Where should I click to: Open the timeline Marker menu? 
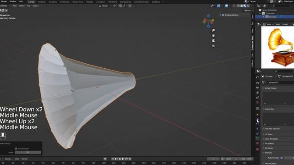tap(24, 159)
